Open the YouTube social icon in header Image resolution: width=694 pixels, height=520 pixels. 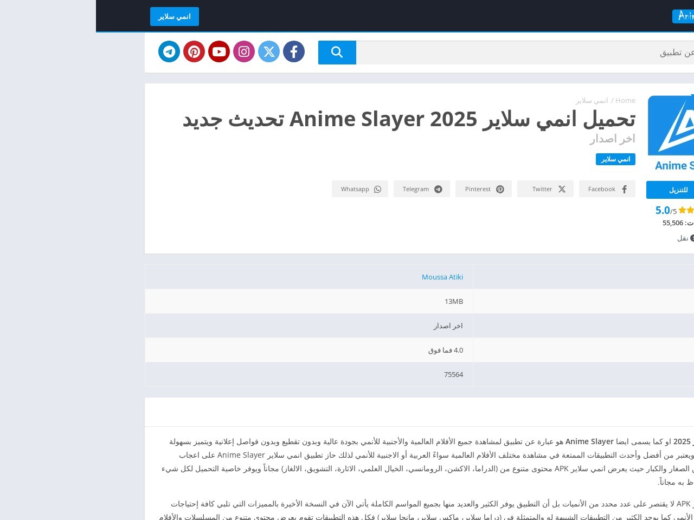coord(219,51)
